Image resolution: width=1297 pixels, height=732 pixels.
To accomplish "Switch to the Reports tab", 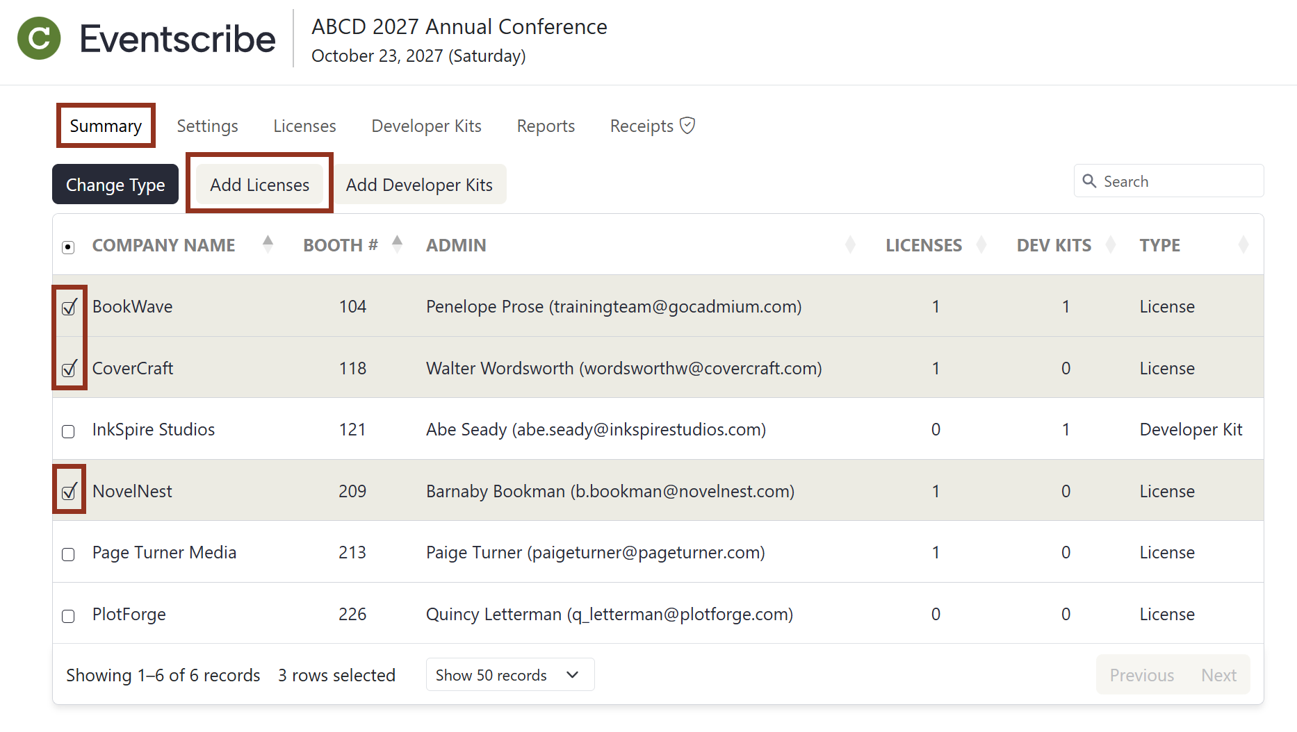I will tap(546, 126).
